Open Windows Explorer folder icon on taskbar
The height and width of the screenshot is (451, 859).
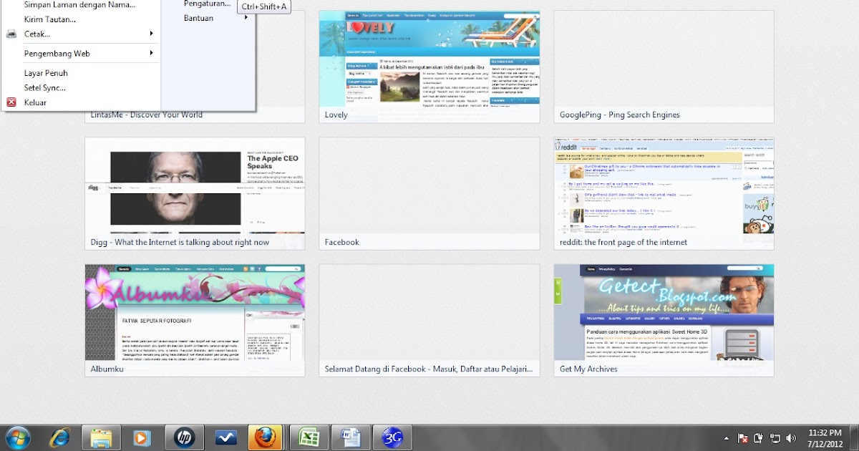tap(101, 437)
